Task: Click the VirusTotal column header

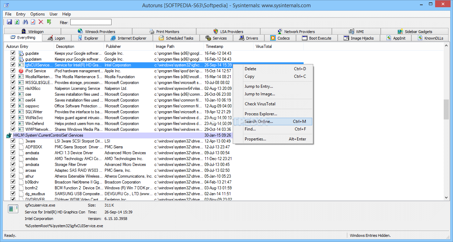Action: [278, 46]
